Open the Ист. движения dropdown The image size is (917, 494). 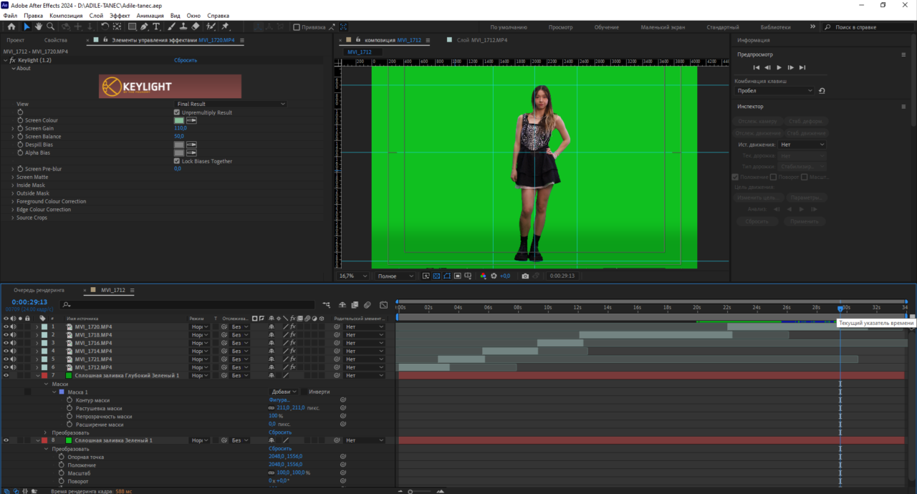[x=802, y=145]
